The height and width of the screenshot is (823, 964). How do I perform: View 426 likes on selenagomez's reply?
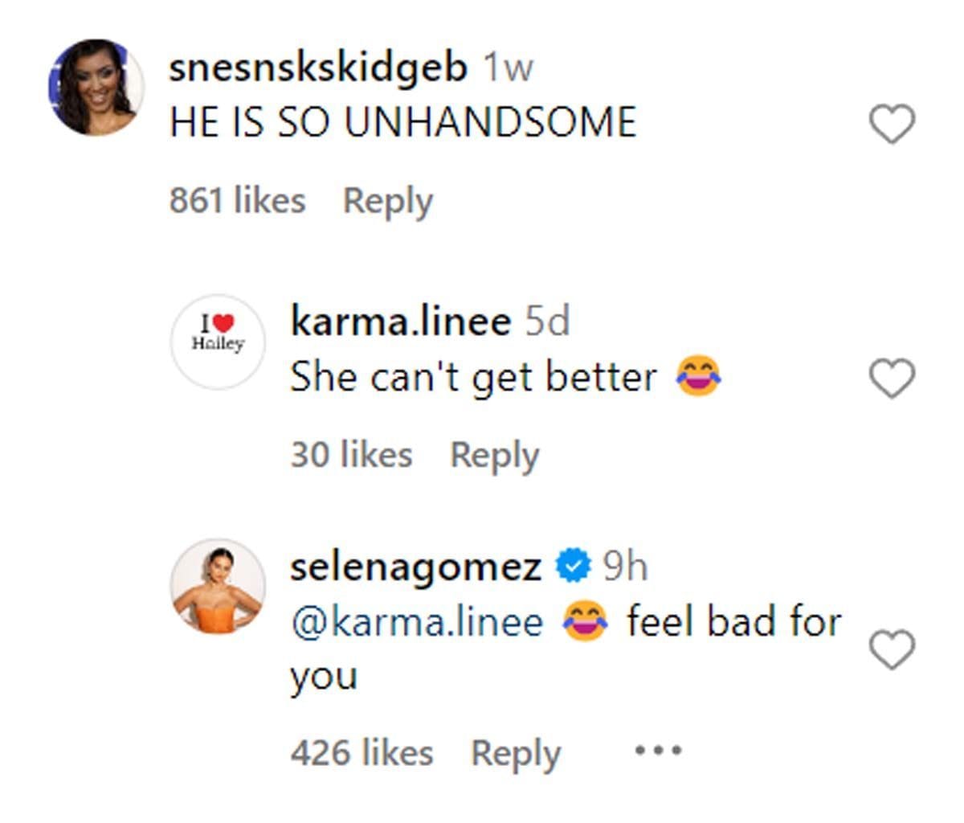point(364,751)
